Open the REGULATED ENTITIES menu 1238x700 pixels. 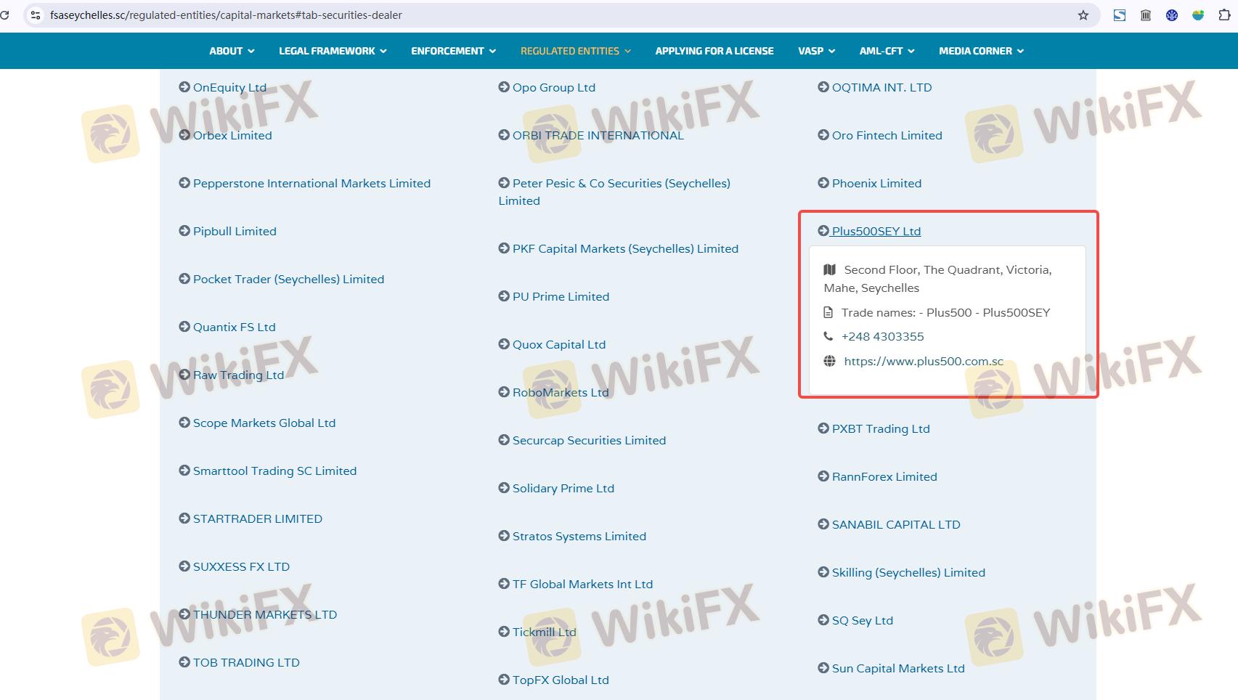click(x=575, y=51)
